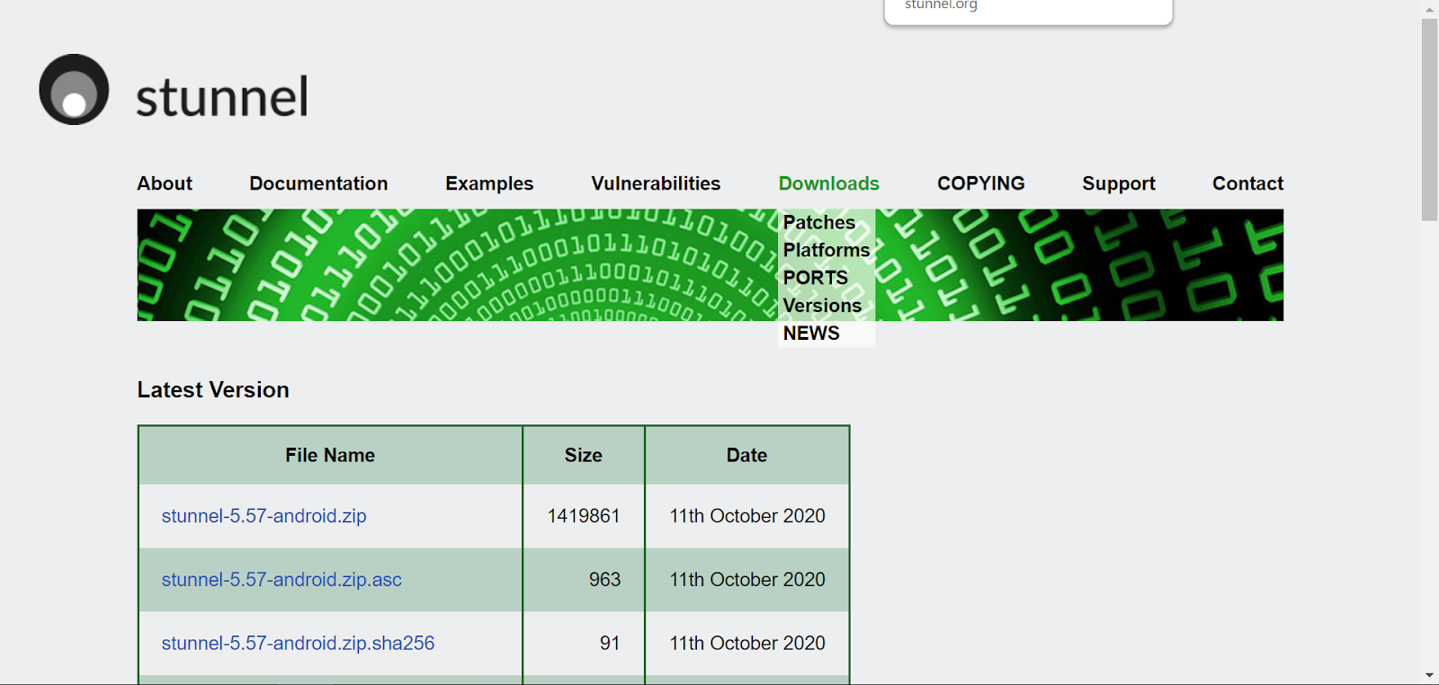Select the date in the android.zip.sha256 row
This screenshot has height=685, width=1439.
click(x=747, y=644)
